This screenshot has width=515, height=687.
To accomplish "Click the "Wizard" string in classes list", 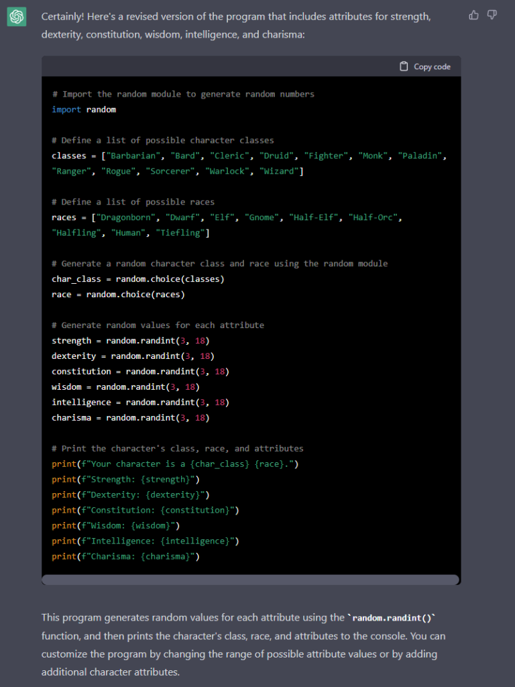I will [x=279, y=171].
